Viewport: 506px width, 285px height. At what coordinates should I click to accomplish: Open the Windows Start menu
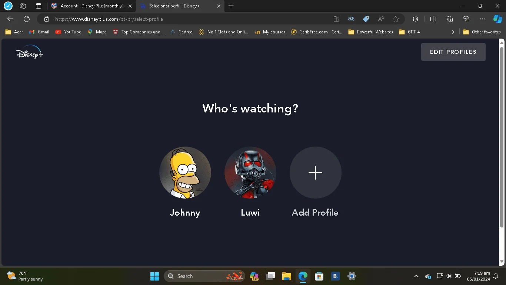(x=154, y=276)
